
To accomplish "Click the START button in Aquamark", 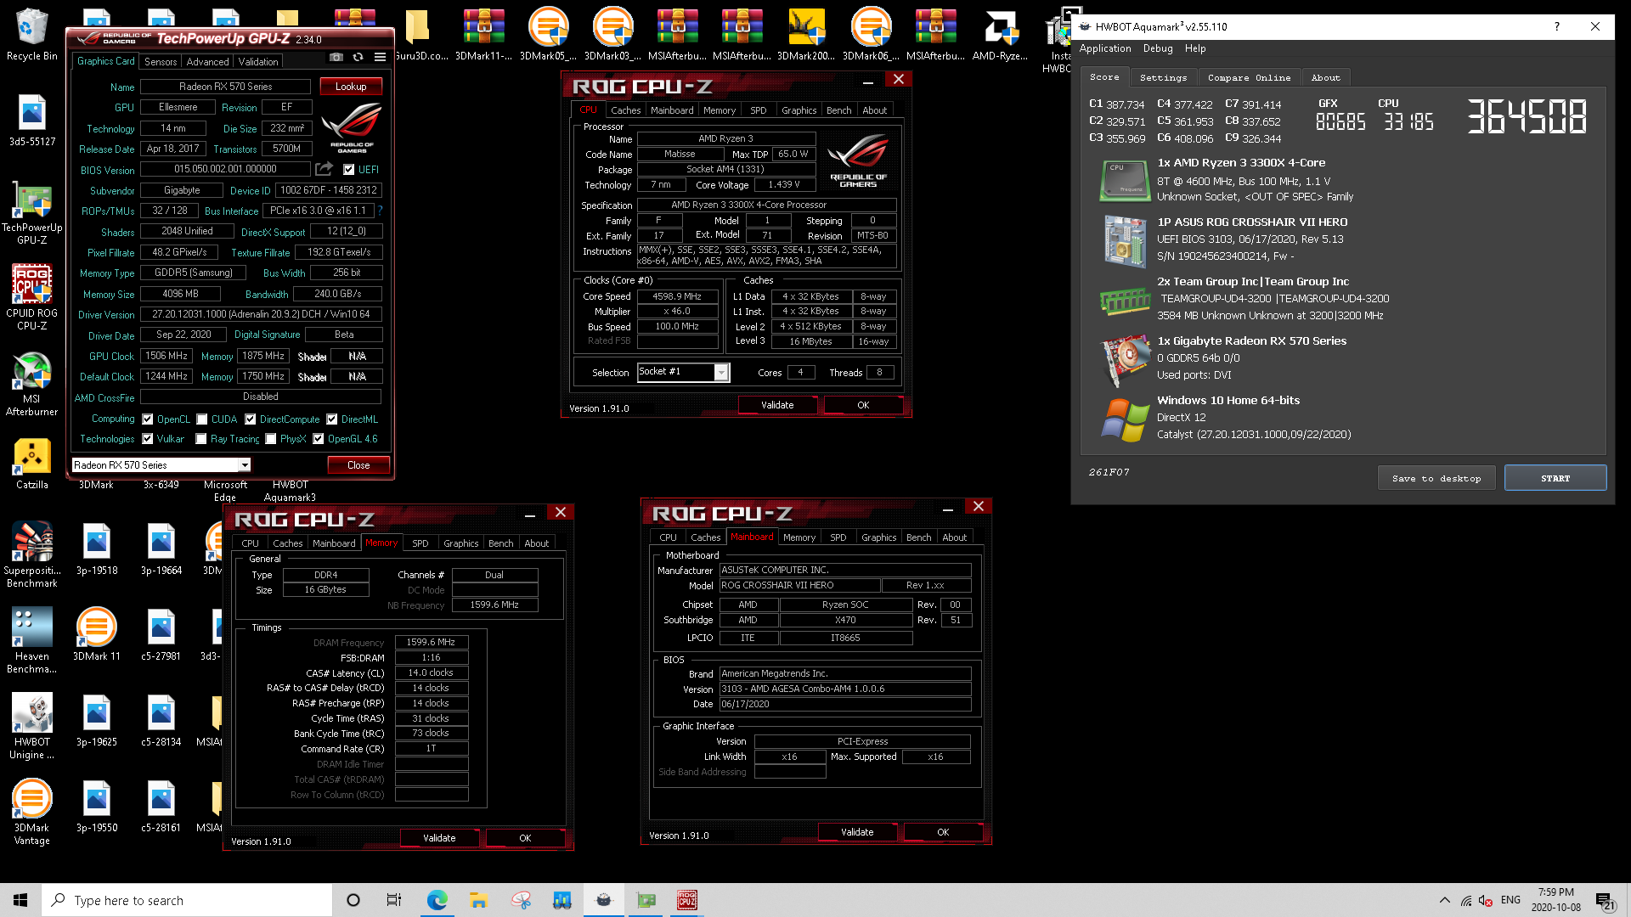I will pyautogui.click(x=1555, y=478).
